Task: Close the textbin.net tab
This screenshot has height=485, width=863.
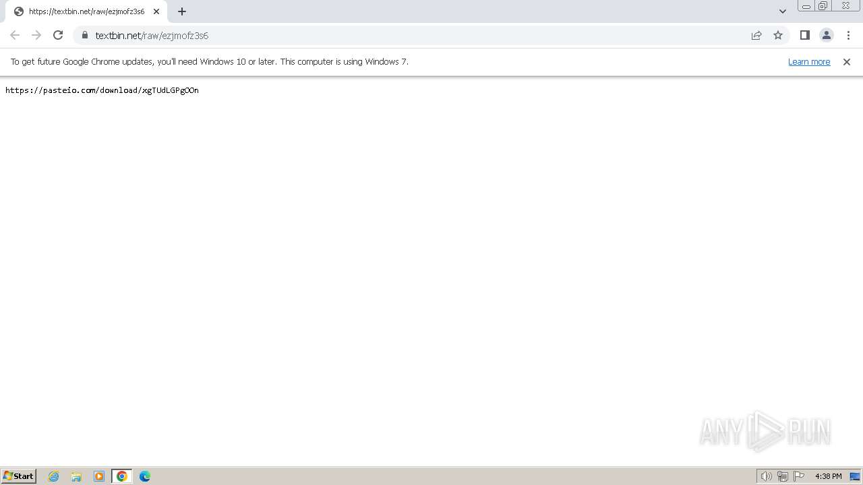Action: click(x=156, y=11)
